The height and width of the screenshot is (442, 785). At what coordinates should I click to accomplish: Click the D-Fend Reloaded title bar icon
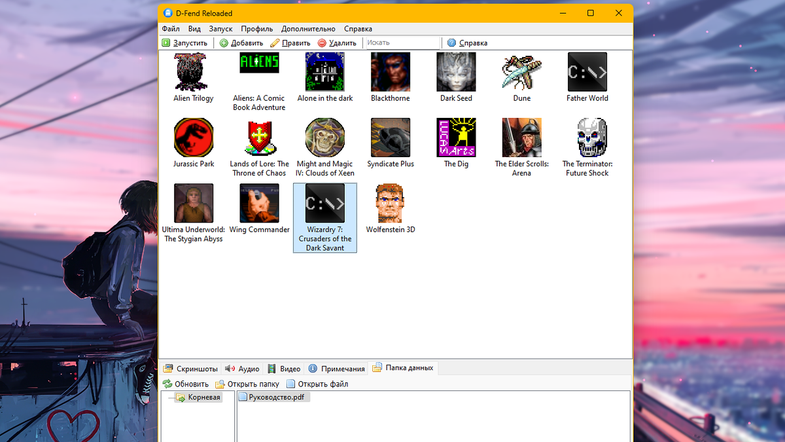(168, 12)
